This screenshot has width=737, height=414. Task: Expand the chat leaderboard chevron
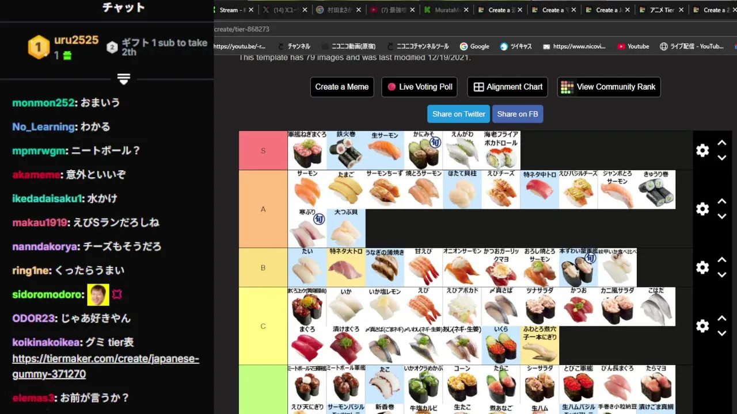tap(124, 79)
